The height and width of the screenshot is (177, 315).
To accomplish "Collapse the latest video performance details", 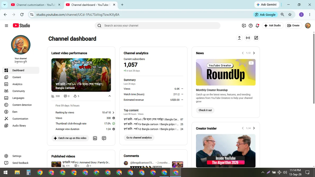I will [110, 96].
